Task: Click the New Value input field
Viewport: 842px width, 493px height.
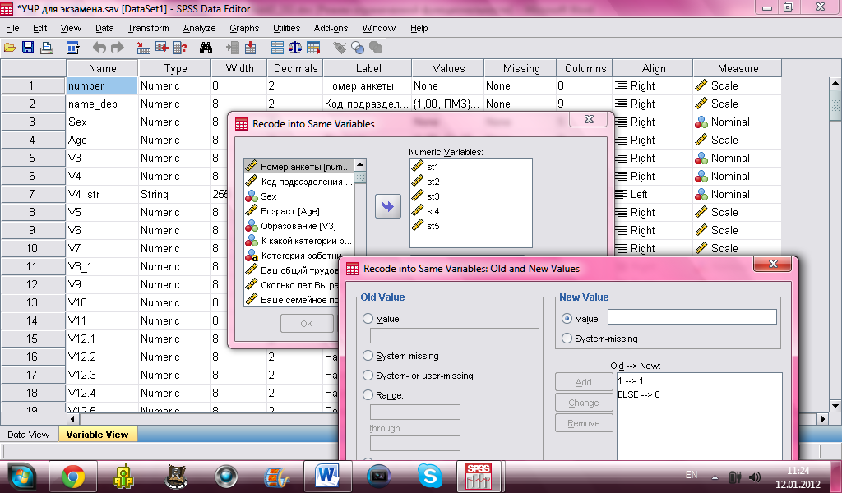Action: [692, 317]
